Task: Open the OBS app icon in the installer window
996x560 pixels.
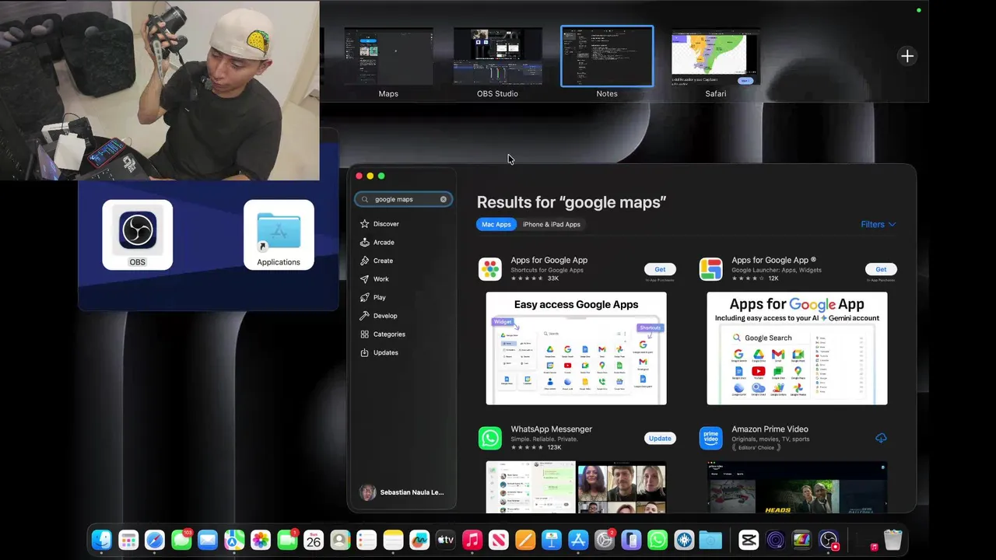Action: click(x=138, y=235)
